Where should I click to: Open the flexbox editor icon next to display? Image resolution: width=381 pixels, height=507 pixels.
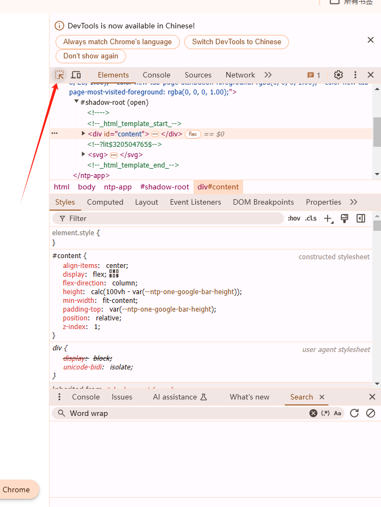coord(114,274)
